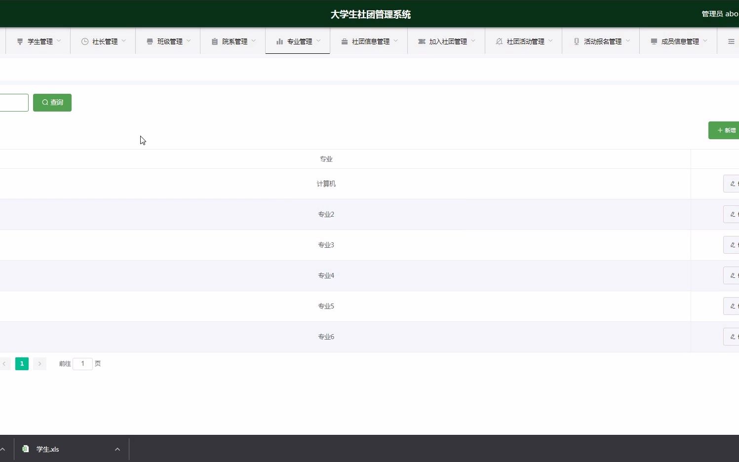Open the 活动报名管理 menu
739x462 pixels.
601,41
